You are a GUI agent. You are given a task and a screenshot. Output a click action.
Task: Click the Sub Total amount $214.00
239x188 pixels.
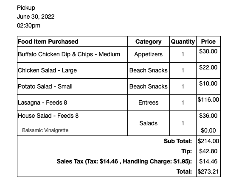point(208,141)
